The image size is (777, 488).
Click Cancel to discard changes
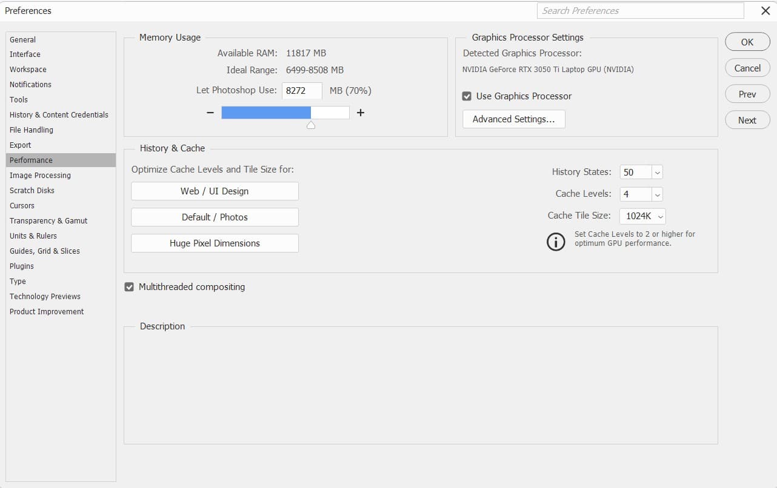[x=747, y=68]
